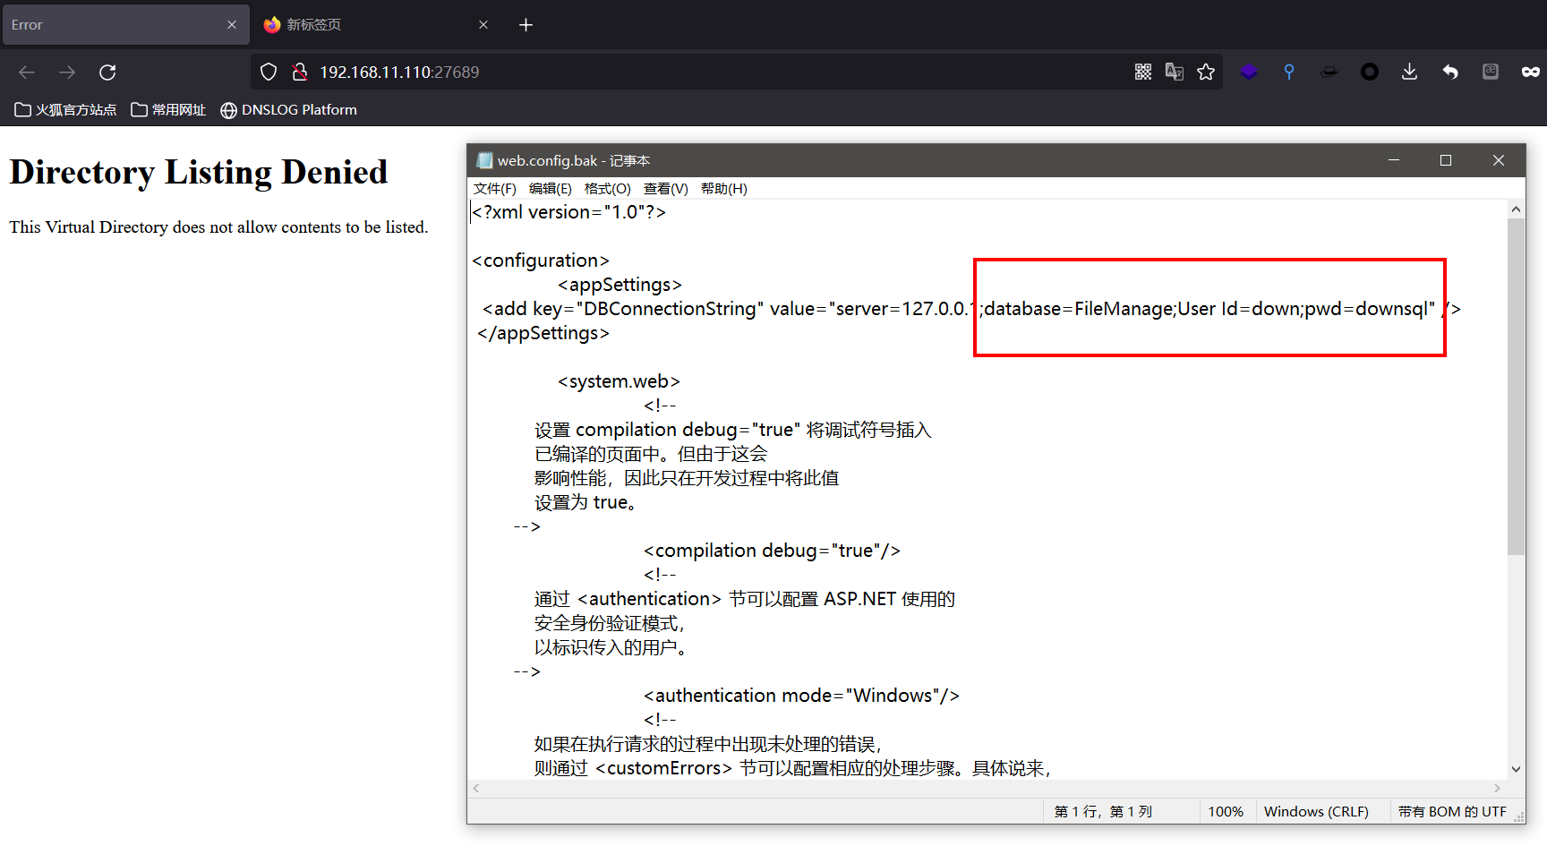Open the downloads panel
This screenshot has width=1547, height=846.
click(1409, 72)
